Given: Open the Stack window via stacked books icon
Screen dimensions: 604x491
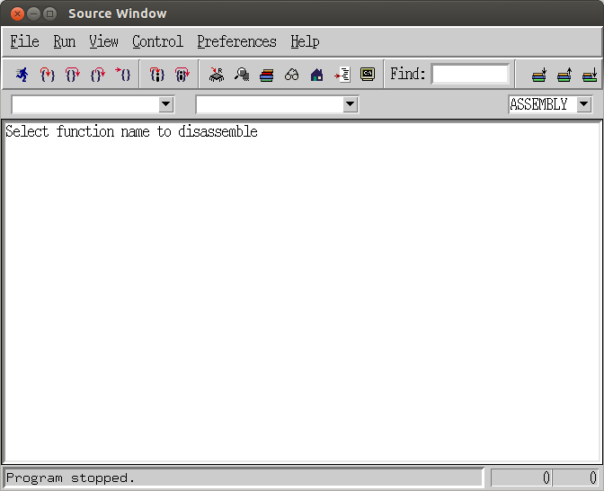Looking at the screenshot, I should 267,75.
